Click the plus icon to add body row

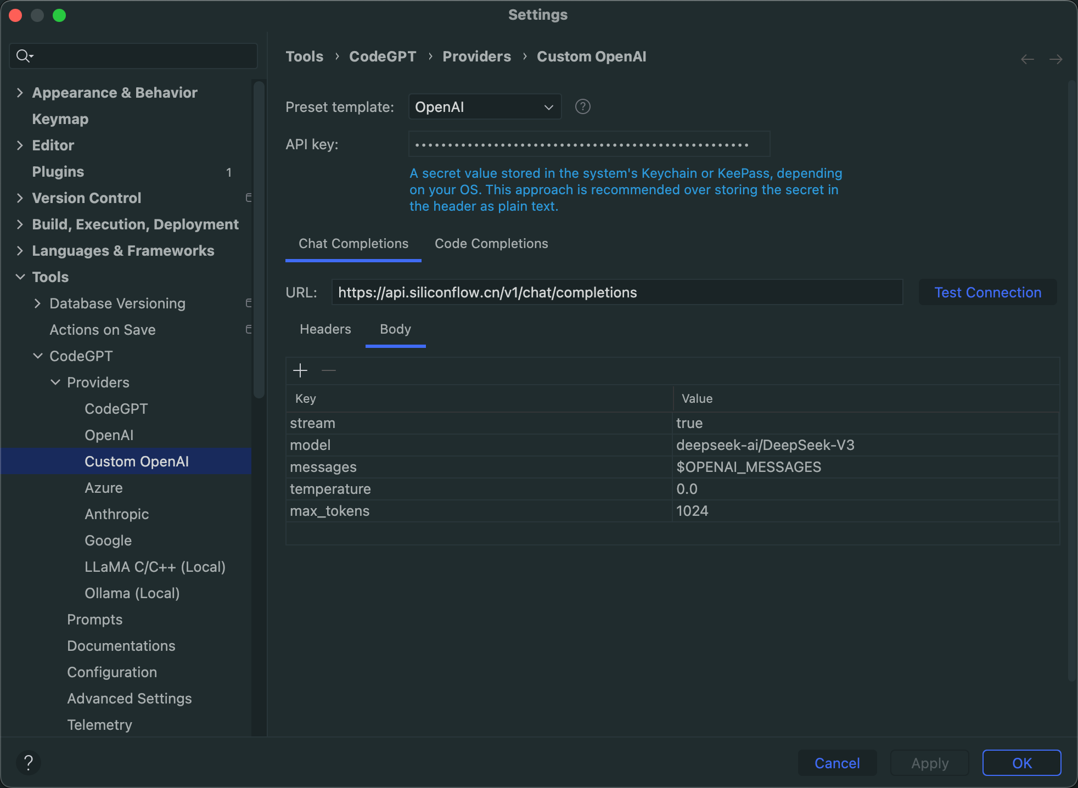click(x=300, y=371)
